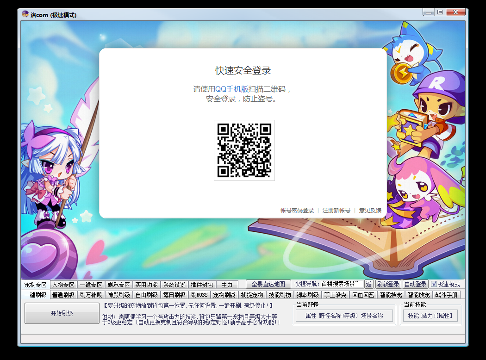Open 意见反馈 link
This screenshot has height=360, width=486.
point(370,211)
